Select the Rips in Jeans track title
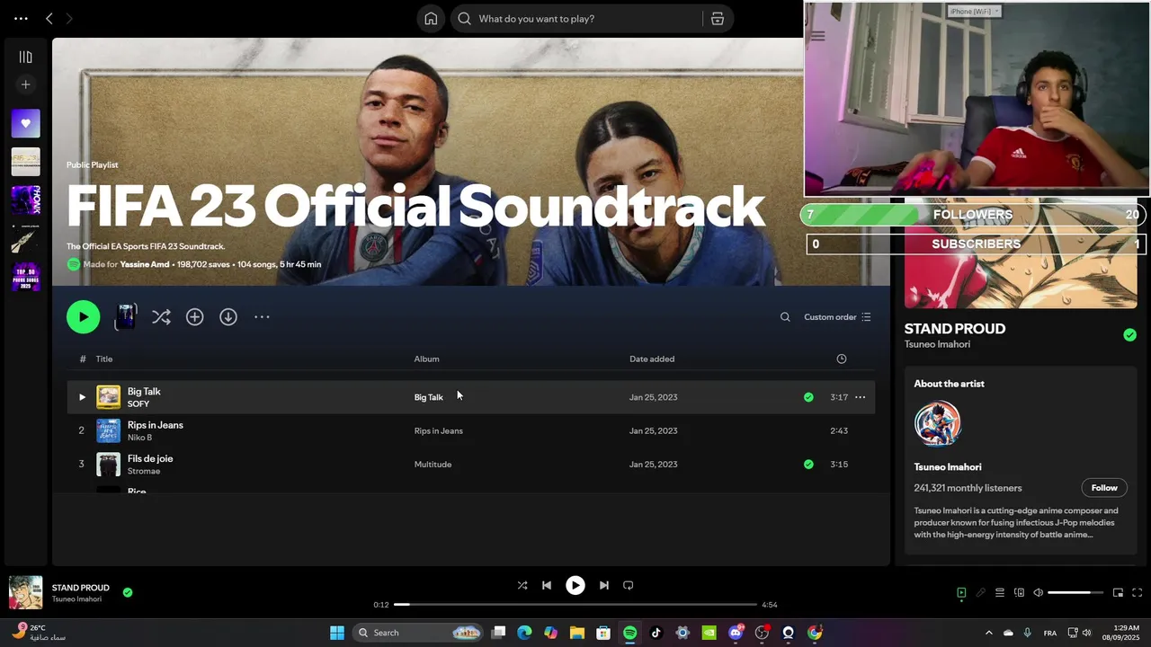Image resolution: width=1151 pixels, height=647 pixels. tap(156, 425)
